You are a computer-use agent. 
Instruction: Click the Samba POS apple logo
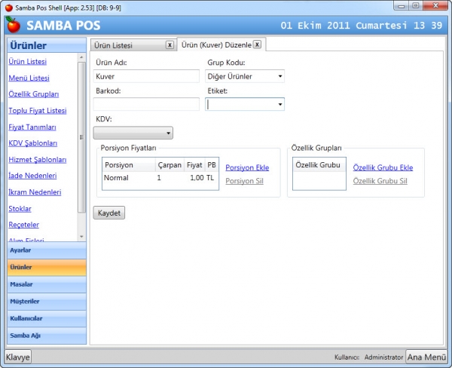click(13, 25)
